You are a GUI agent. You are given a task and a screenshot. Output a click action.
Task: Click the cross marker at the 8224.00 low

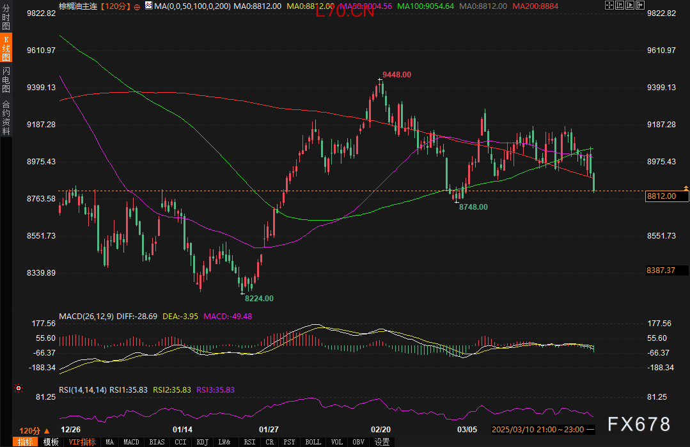tap(242, 294)
